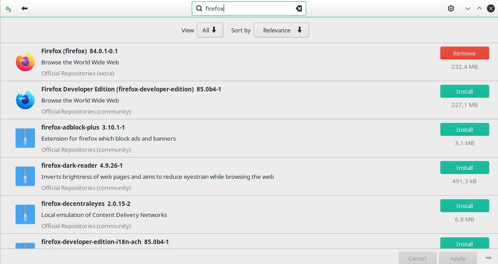Click the package manager logo icon
This screenshot has width=498, height=264.
(8, 9)
